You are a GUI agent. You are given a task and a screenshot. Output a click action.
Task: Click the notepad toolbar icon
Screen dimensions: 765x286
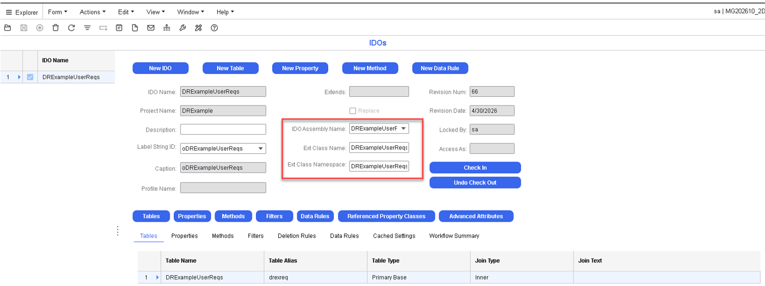pyautogui.click(x=119, y=28)
